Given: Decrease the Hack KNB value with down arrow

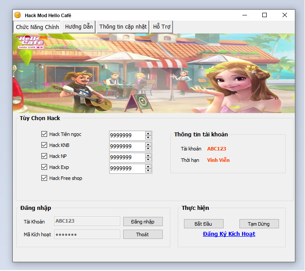Looking at the screenshot, I should click(x=148, y=149).
